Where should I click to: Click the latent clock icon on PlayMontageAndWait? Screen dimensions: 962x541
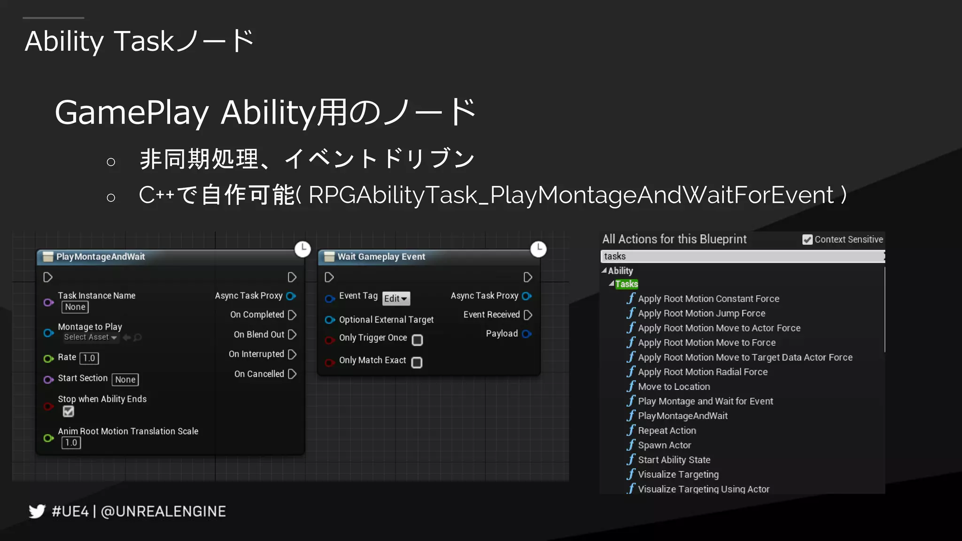coord(303,248)
